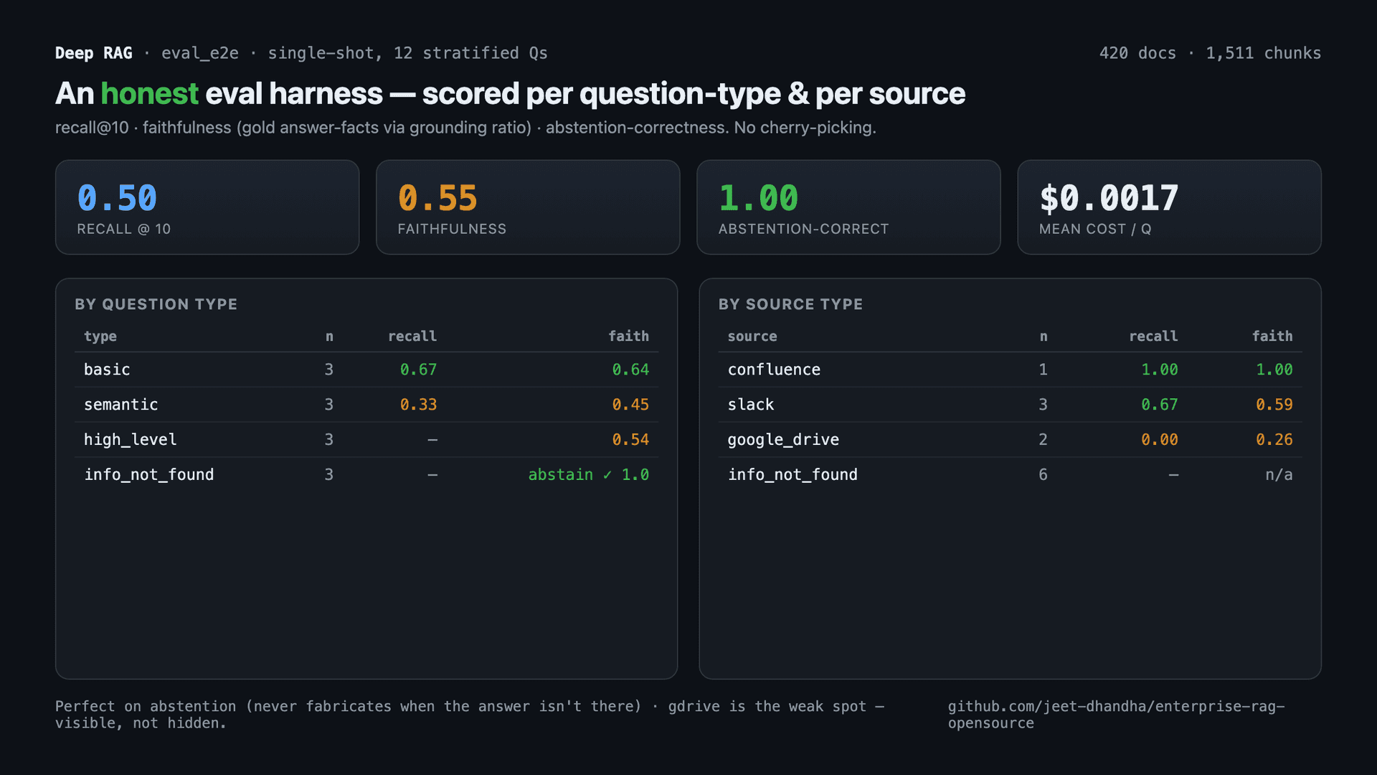Click the faith column header in source table
The image size is (1377, 775).
tap(1272, 337)
